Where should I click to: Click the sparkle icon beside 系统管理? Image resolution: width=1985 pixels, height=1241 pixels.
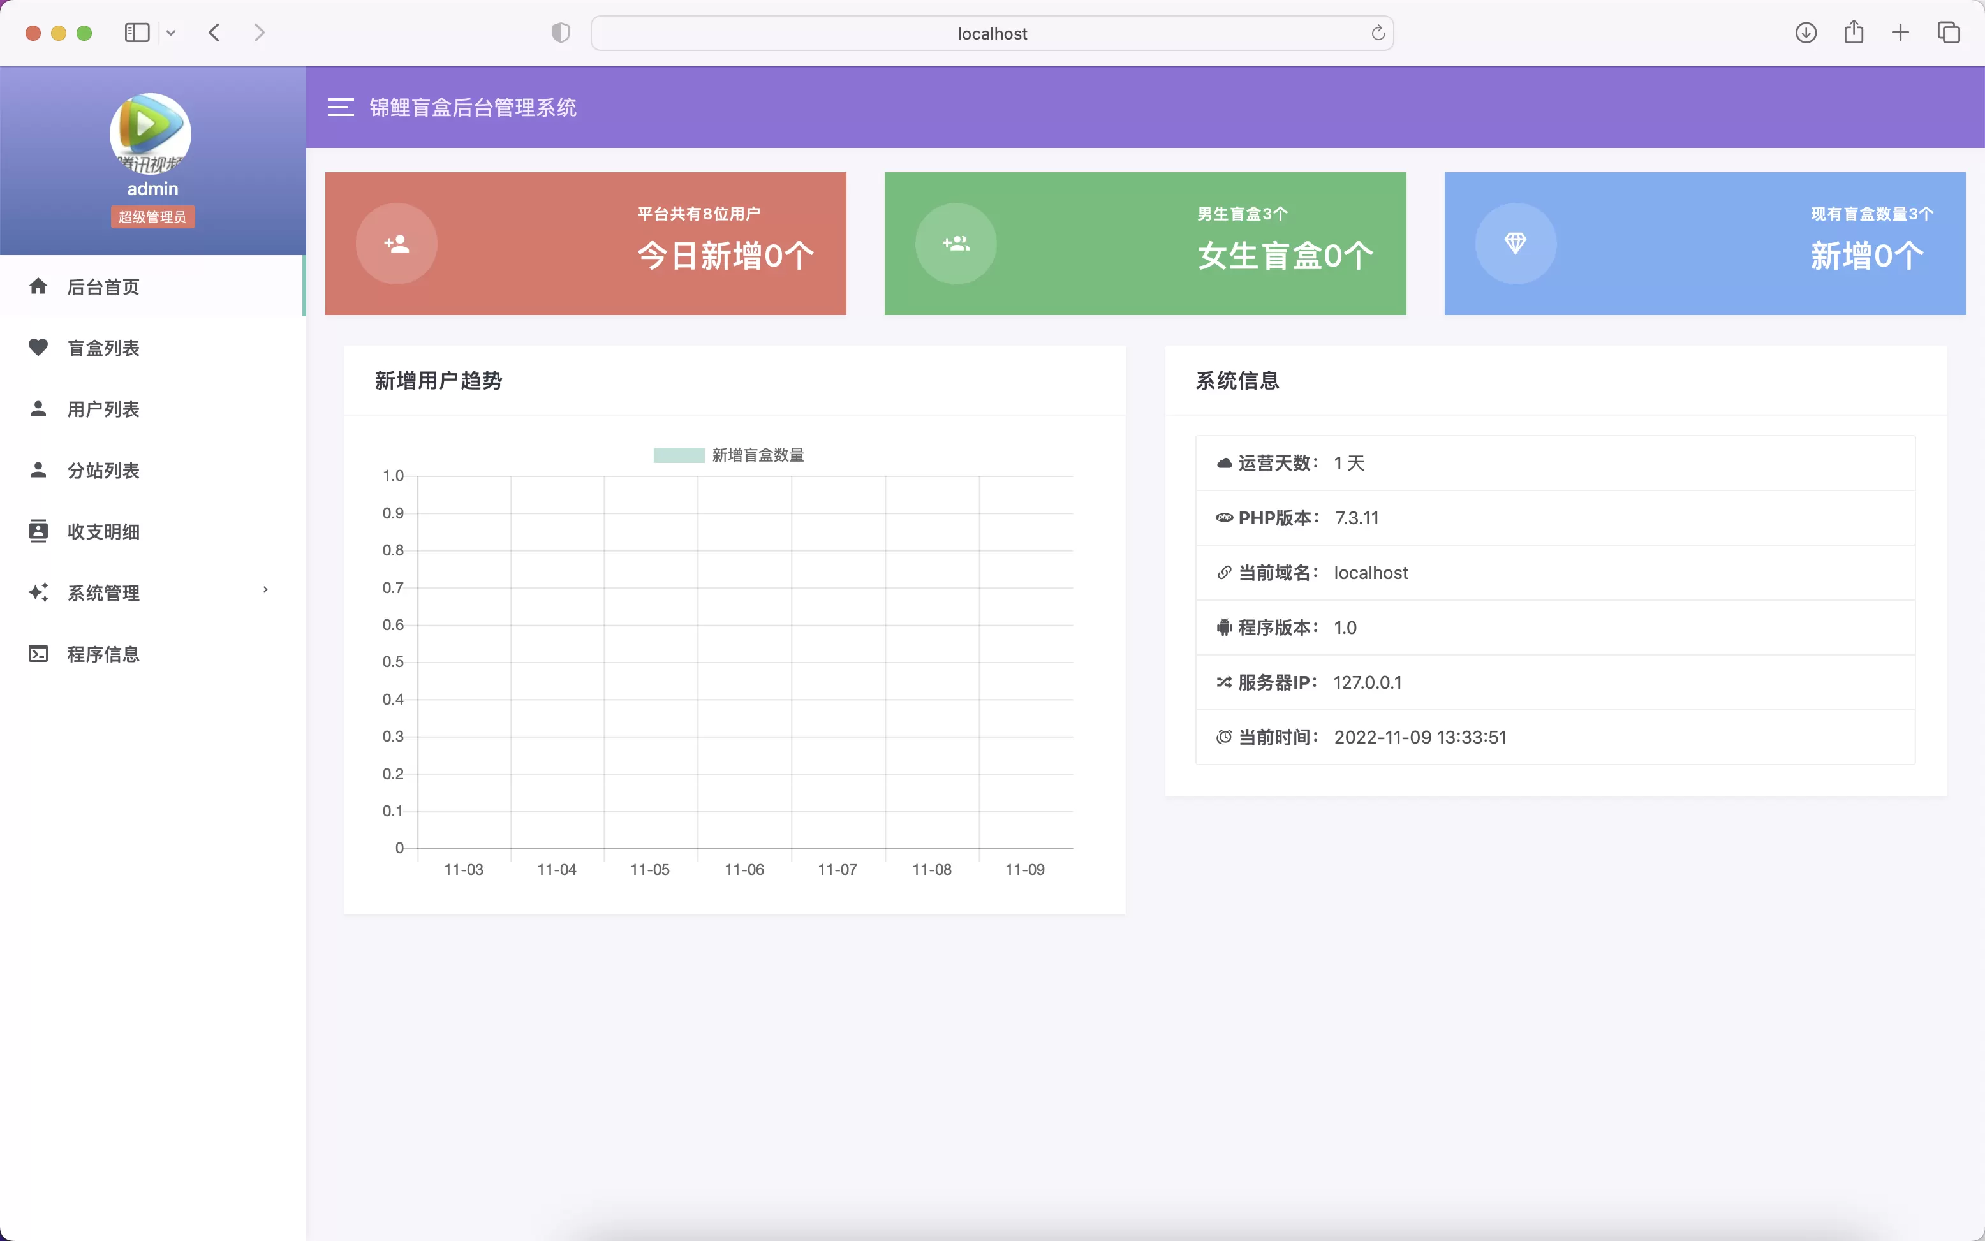click(x=38, y=592)
